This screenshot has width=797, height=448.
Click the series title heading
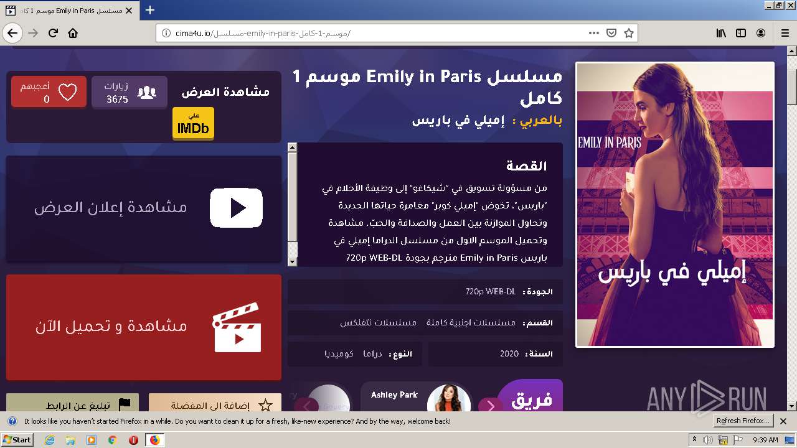pyautogui.click(x=427, y=88)
